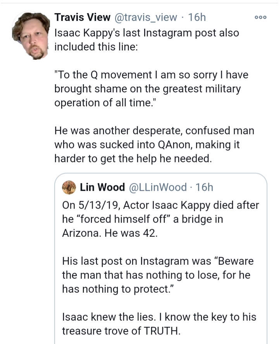Open Travis View's profile picture
The width and height of the screenshot is (279, 344).
coord(31,36)
